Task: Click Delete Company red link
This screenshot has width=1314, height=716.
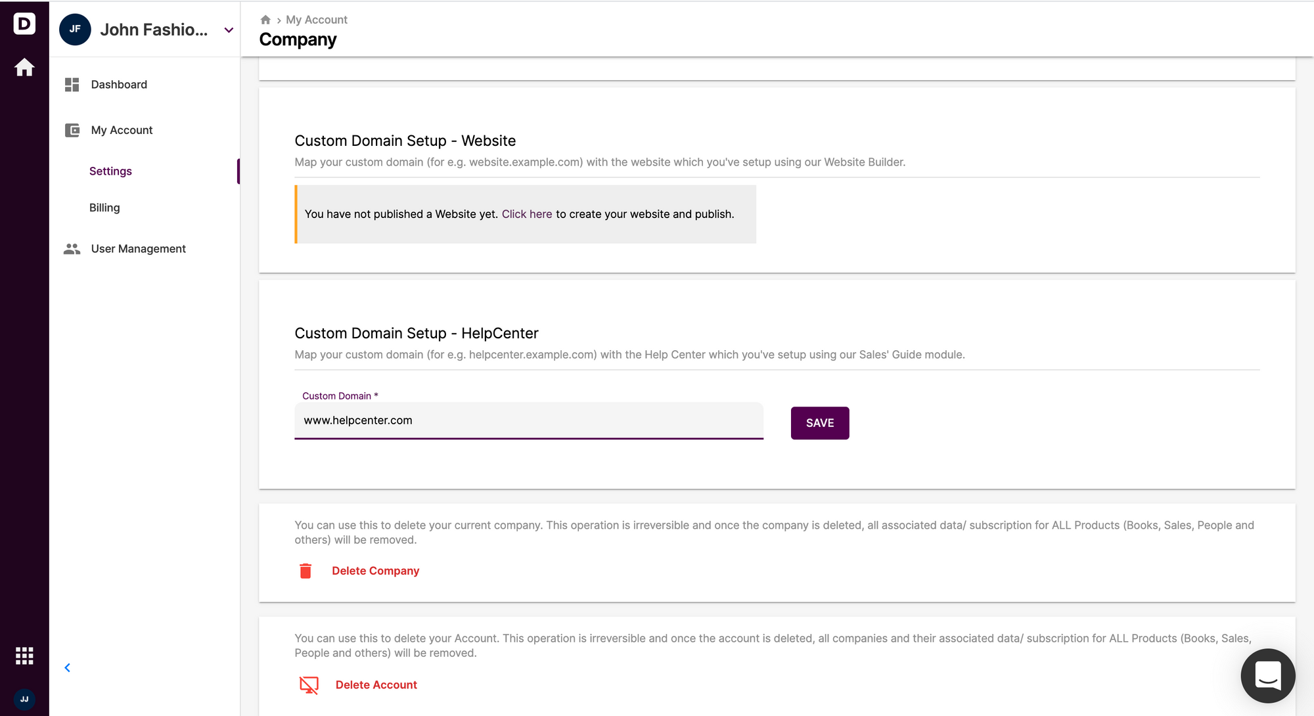Action: pyautogui.click(x=375, y=571)
